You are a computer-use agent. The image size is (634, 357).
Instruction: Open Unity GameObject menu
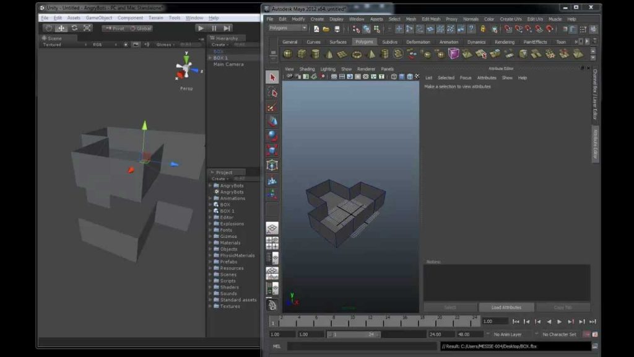coord(98,18)
